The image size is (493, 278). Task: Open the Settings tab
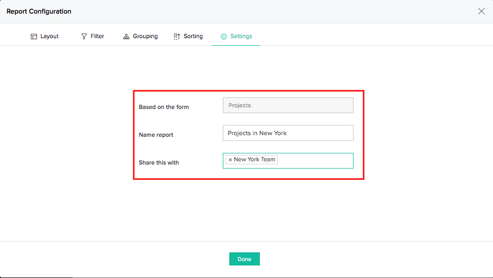coord(241,37)
